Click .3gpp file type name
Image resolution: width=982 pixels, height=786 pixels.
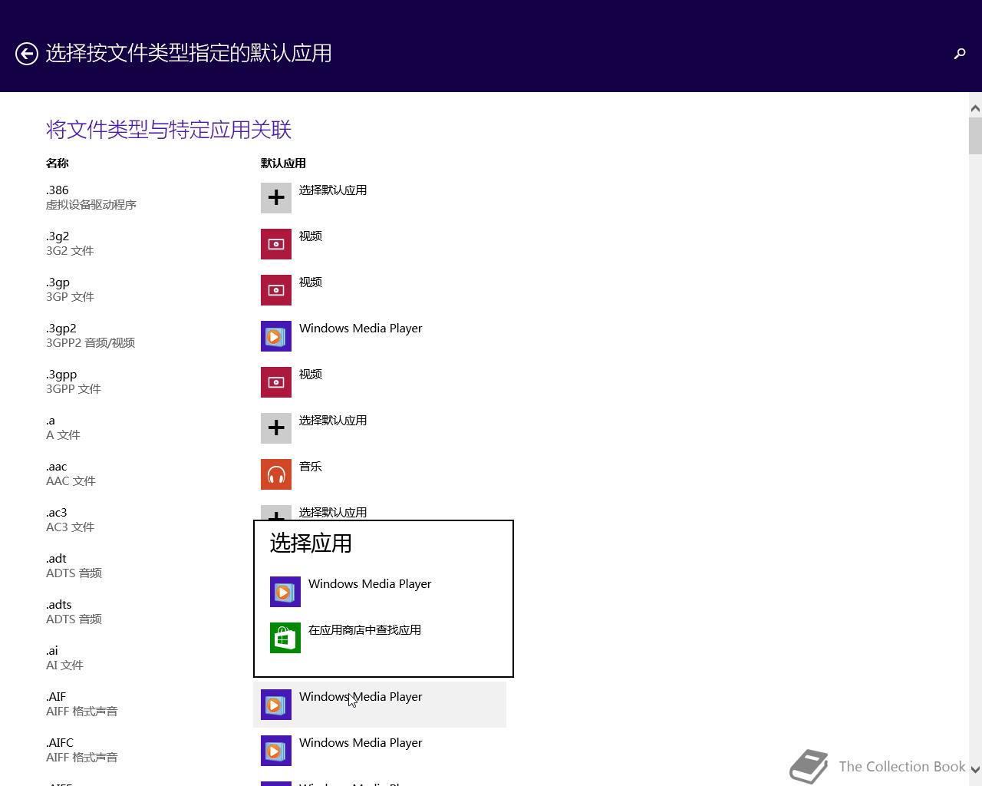coord(61,375)
